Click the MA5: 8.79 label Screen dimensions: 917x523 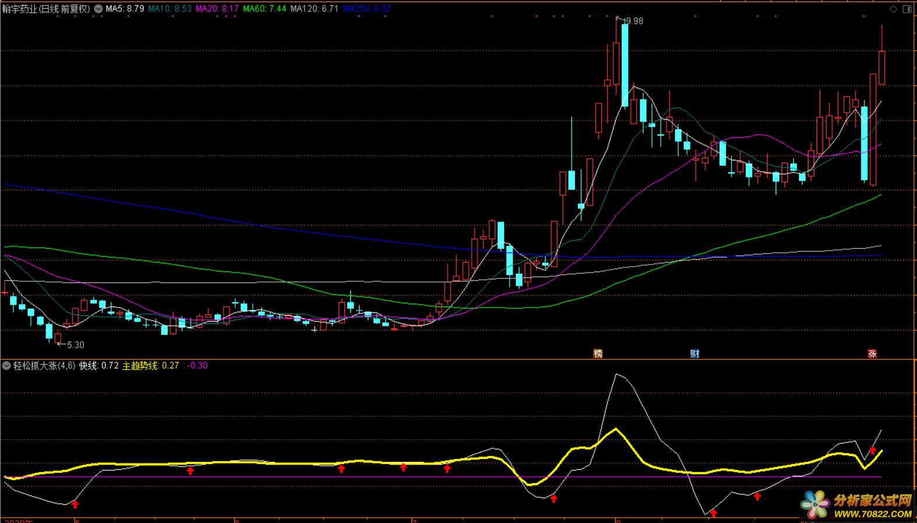125,9
